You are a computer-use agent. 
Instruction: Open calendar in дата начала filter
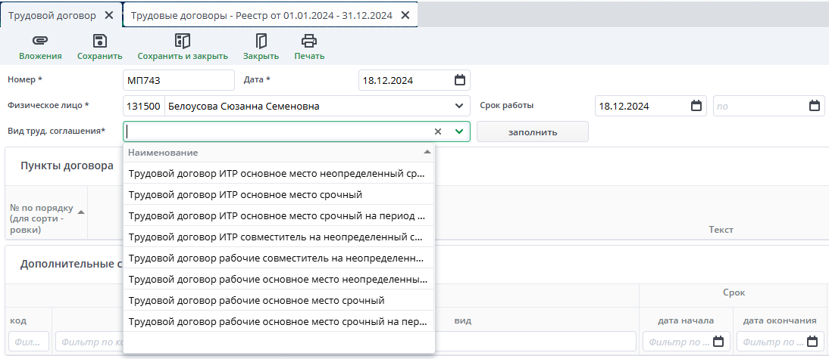[721, 342]
